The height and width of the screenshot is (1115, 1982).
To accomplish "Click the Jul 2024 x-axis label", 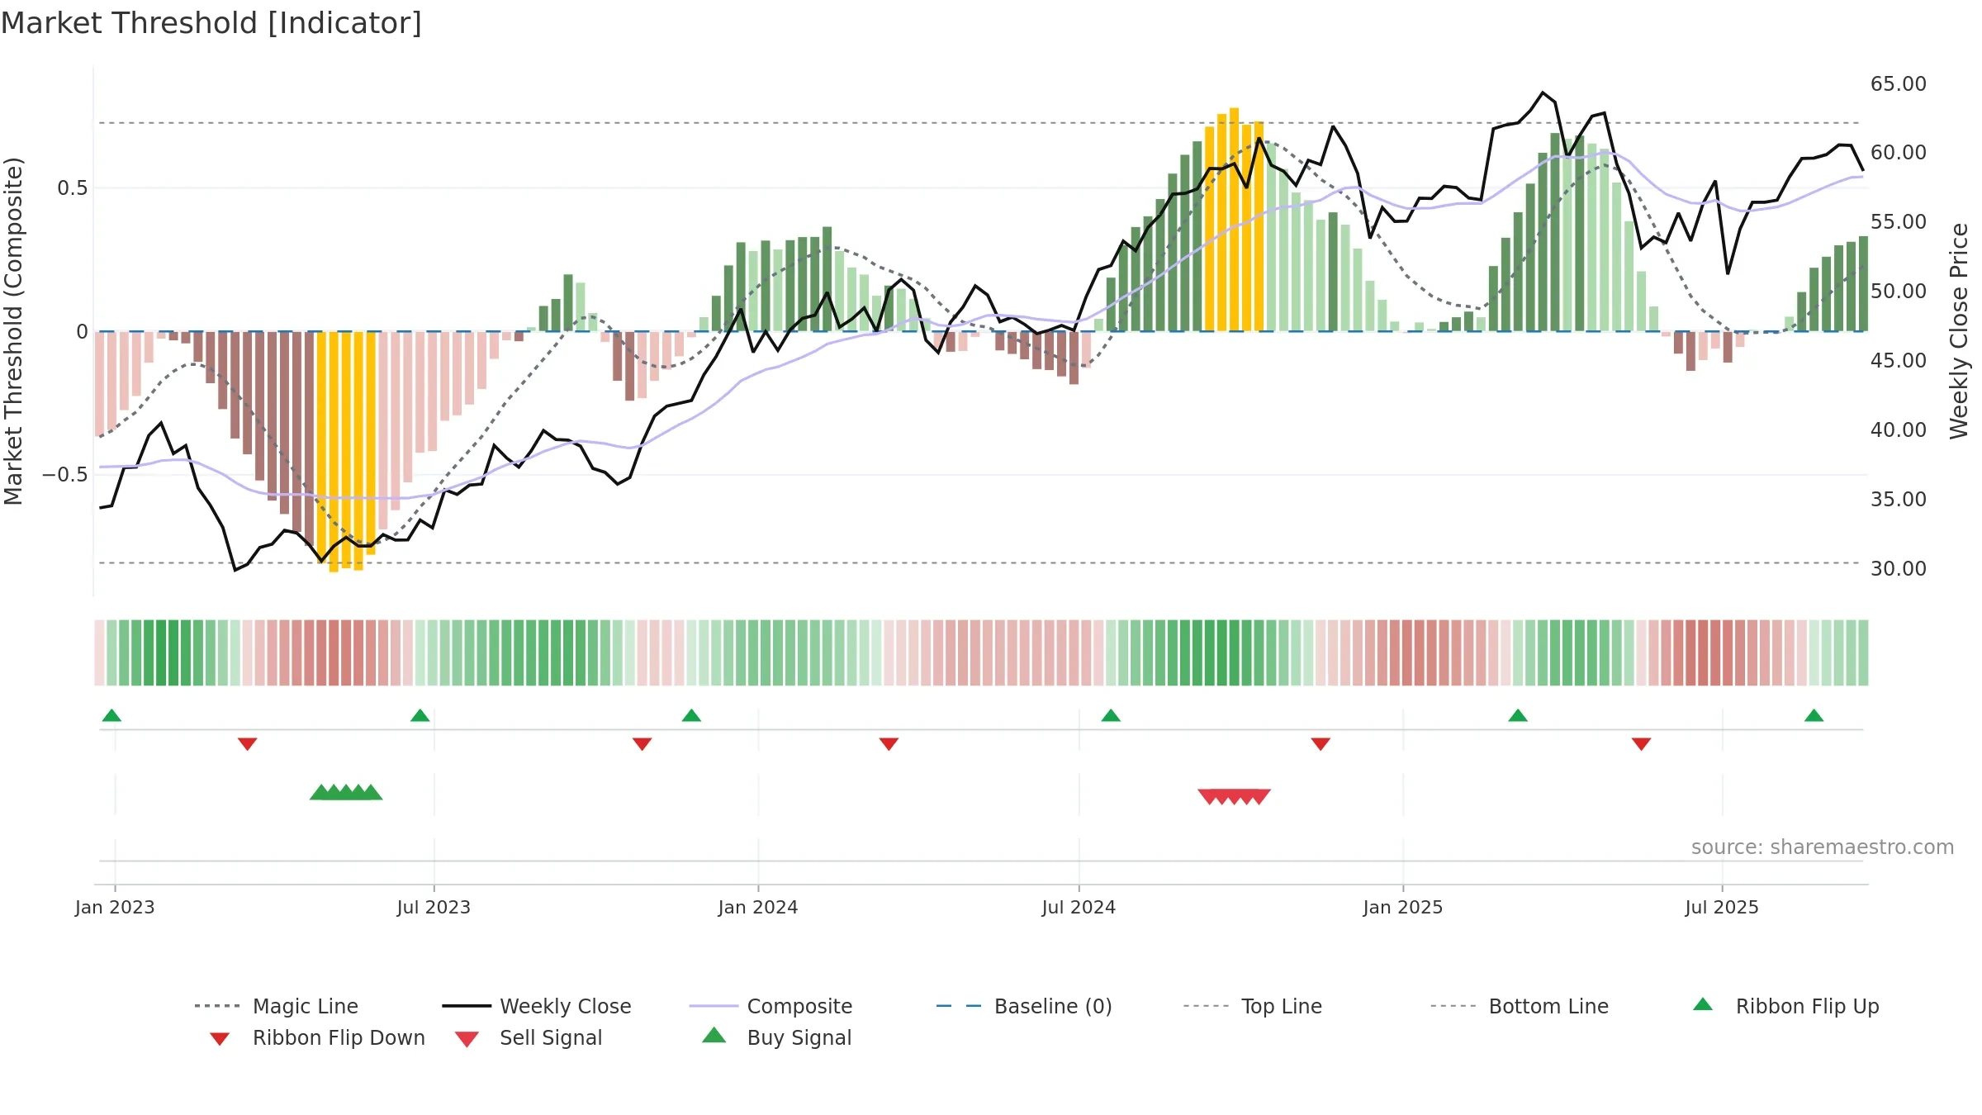I will click(1079, 907).
